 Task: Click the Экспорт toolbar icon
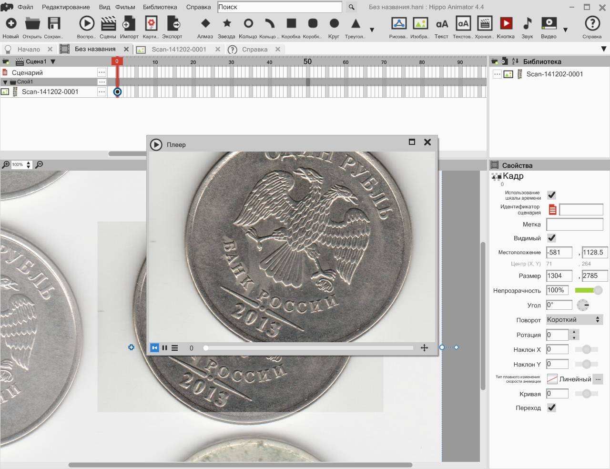click(173, 23)
